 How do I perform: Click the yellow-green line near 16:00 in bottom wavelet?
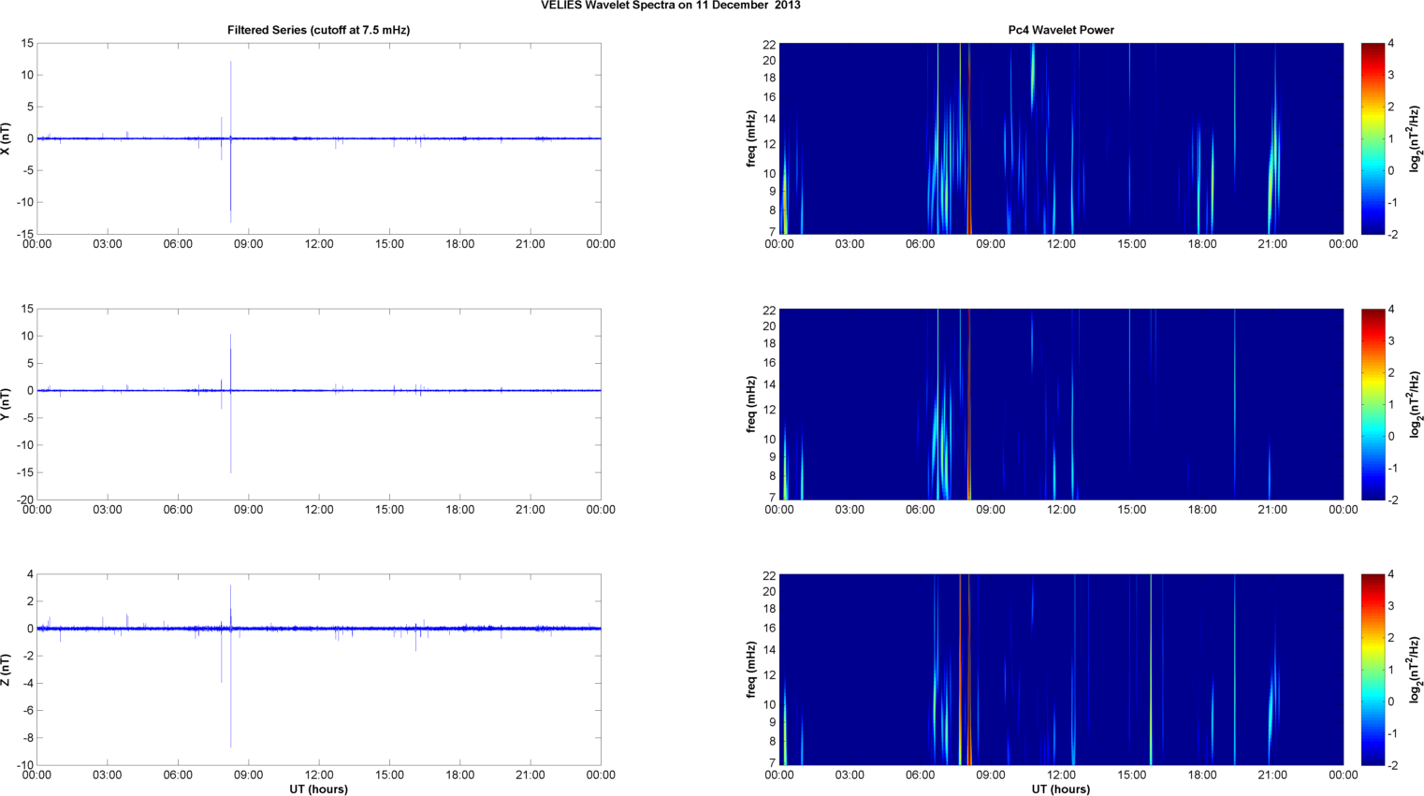pyautogui.click(x=1151, y=670)
